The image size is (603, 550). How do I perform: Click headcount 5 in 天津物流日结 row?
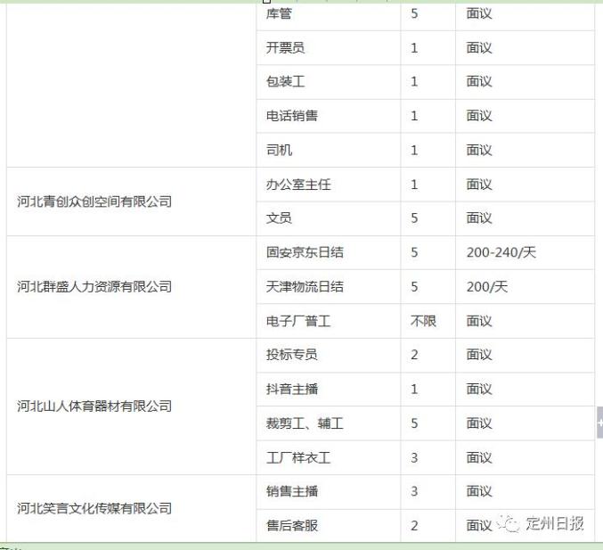click(414, 287)
